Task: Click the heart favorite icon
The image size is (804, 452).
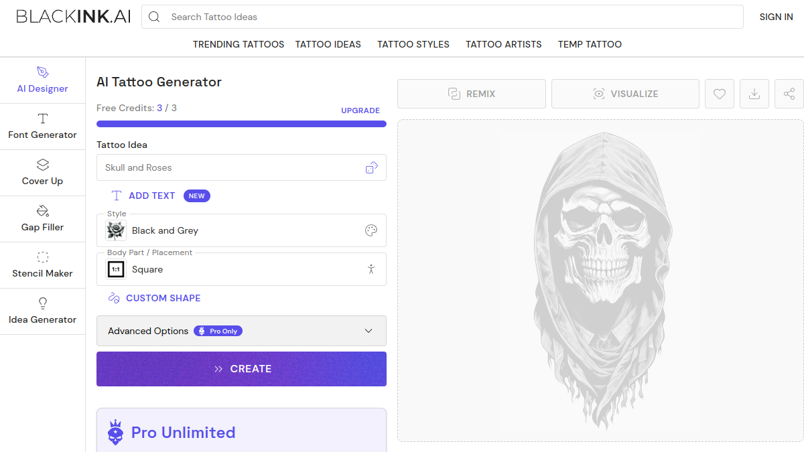Action: 720,94
